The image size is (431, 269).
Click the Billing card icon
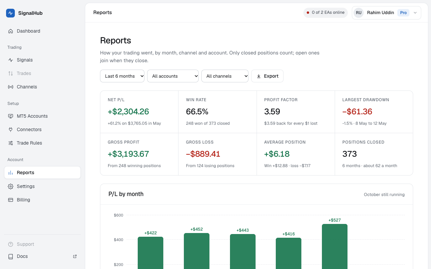pyautogui.click(x=10, y=200)
